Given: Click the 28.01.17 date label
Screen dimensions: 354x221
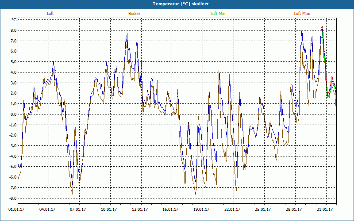Looking at the screenshot, I should pos(294,210).
